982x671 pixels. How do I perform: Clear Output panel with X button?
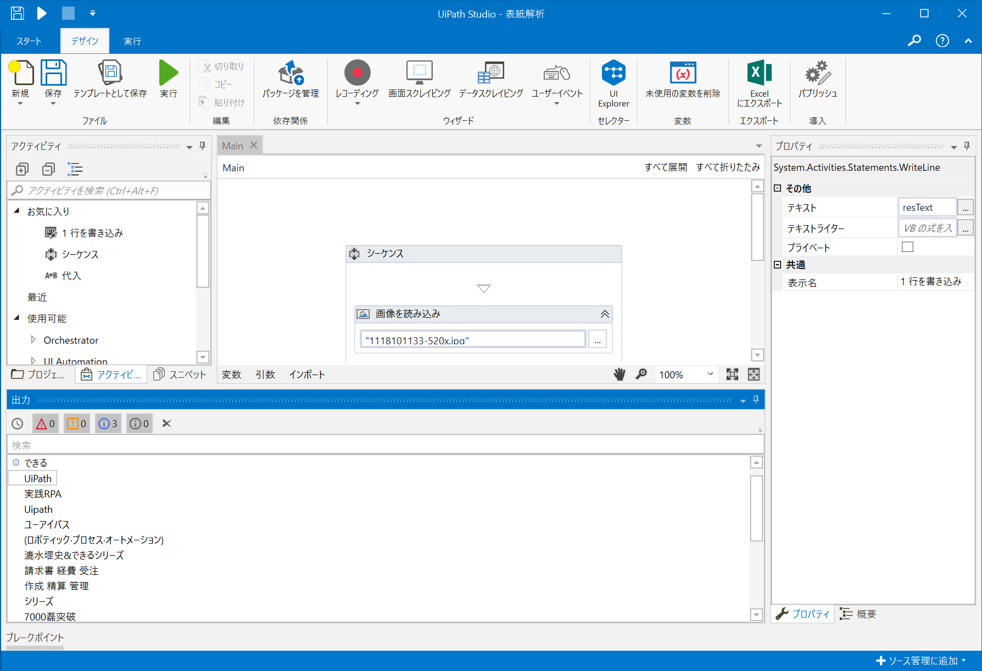tap(167, 423)
